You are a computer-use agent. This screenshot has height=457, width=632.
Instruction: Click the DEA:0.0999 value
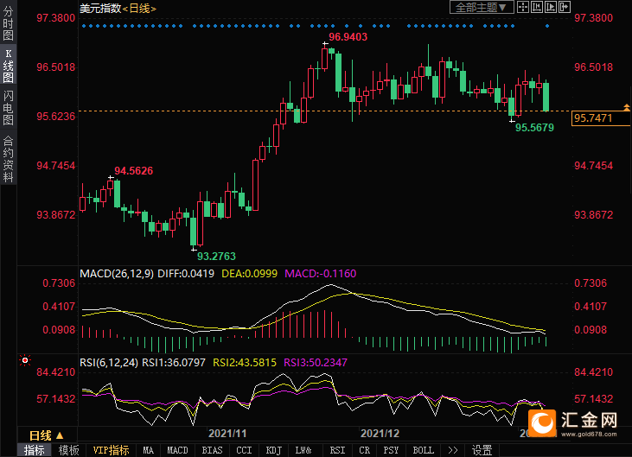click(x=249, y=274)
